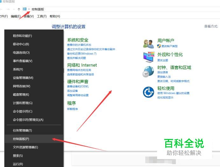Image resolution: width=220 pixels, height=167 pixels.
Task: Select 文件资源管理器(E) in the context menu
Action: coord(34,147)
